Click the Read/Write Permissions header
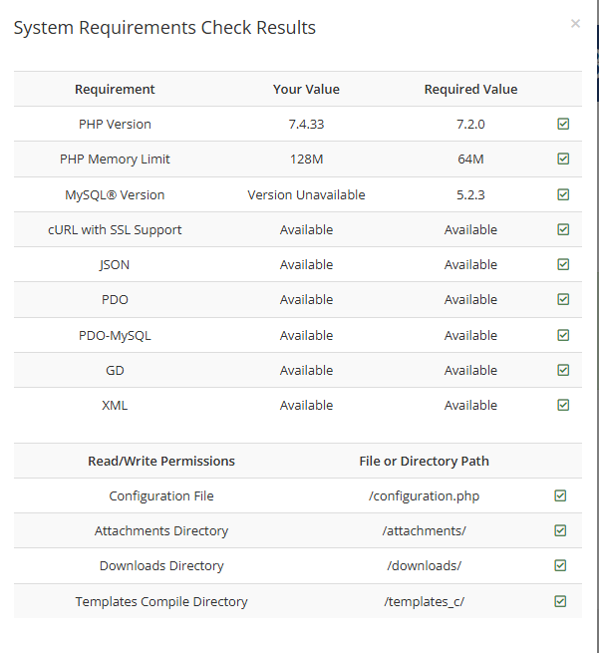 161,461
